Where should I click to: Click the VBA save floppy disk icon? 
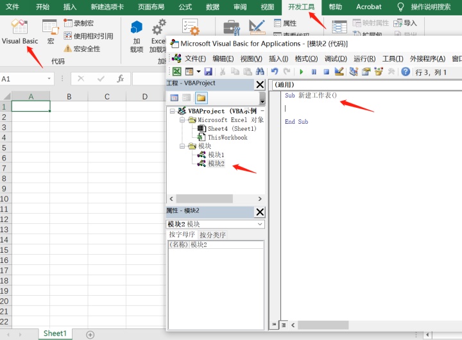click(208, 72)
